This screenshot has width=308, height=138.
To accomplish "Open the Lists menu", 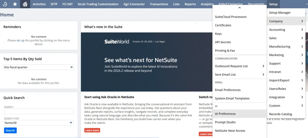I will [176, 4].
